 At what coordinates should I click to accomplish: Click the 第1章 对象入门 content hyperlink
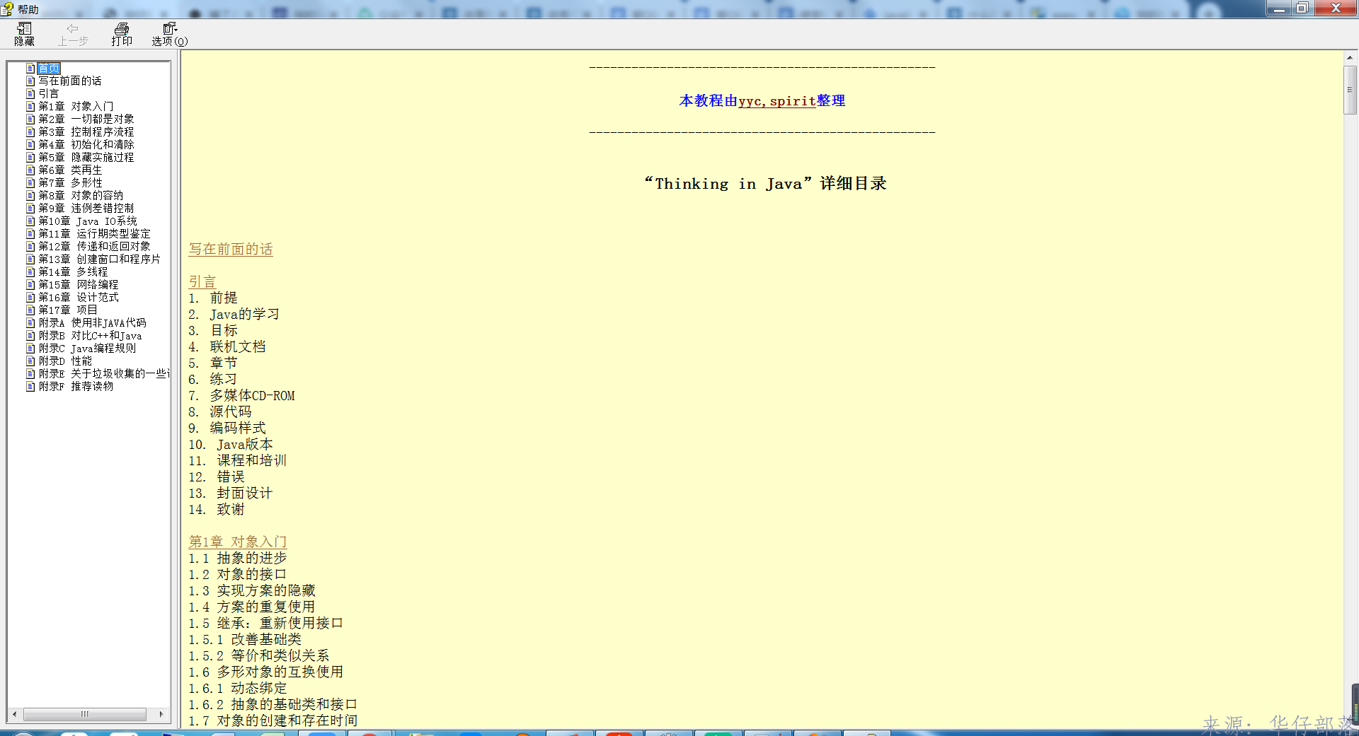point(237,542)
